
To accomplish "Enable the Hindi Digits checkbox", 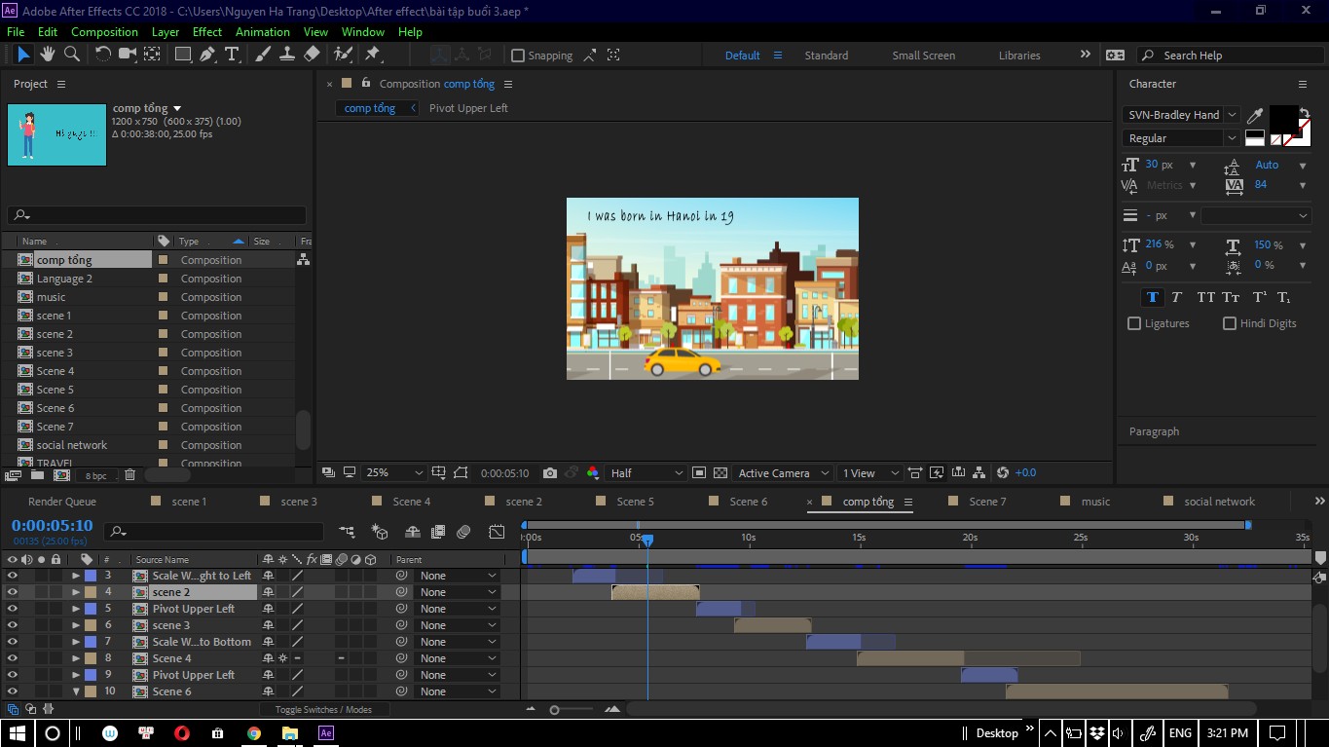I will tap(1230, 323).
